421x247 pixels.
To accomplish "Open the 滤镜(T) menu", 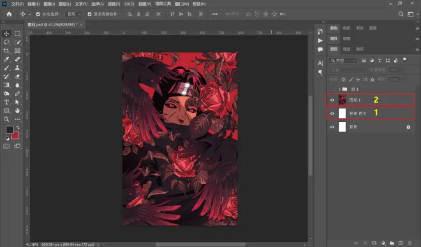I will click(114, 4).
